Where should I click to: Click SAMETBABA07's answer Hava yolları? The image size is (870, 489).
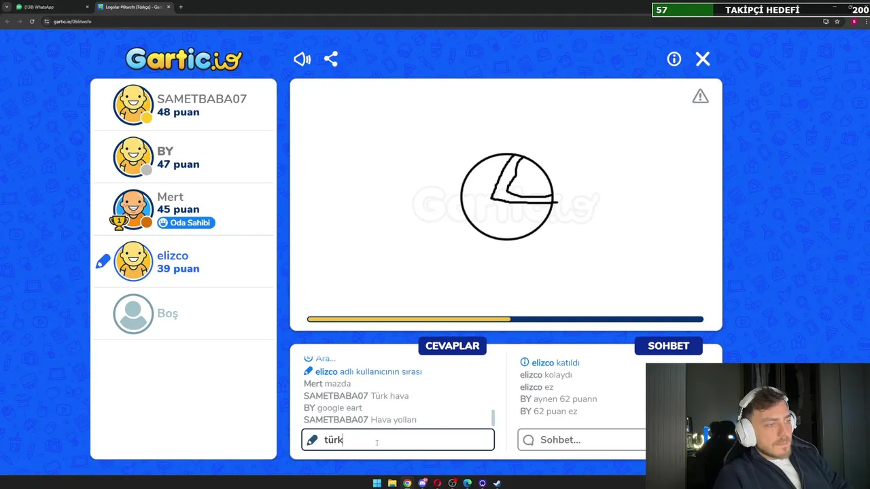point(360,420)
